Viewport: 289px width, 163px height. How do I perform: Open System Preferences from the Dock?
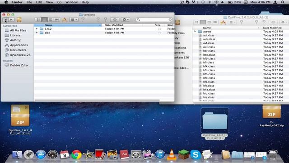136,154
